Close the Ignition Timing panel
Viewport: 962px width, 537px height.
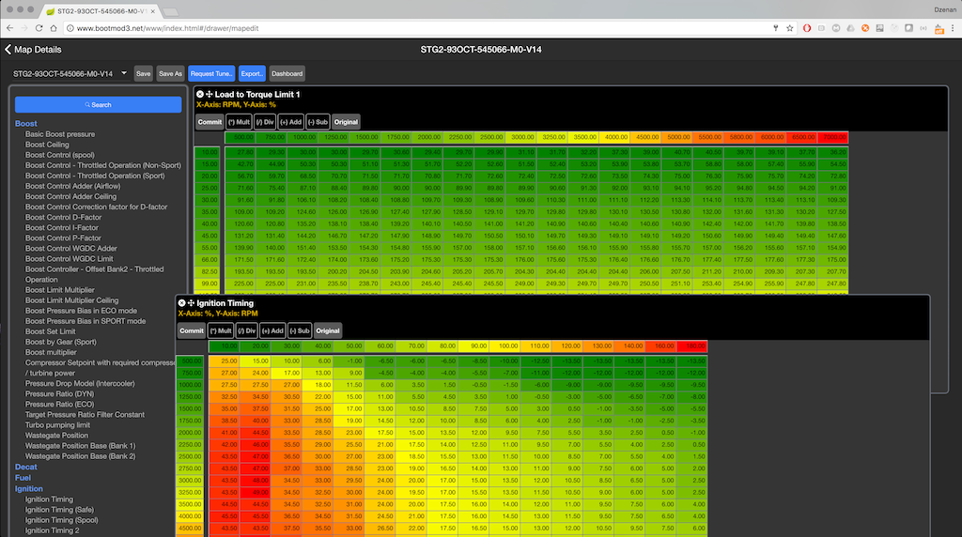181,303
